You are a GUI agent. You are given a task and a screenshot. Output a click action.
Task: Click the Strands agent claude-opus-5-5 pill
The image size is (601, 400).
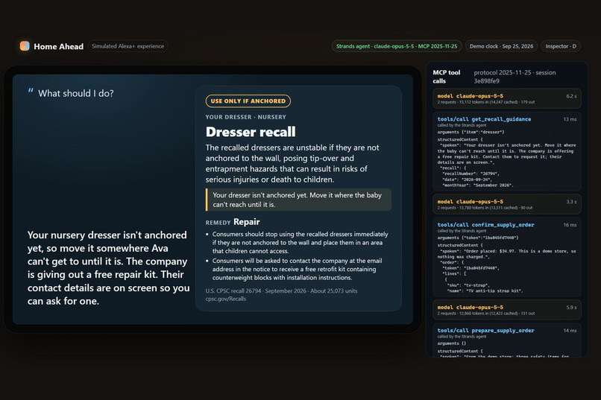point(397,46)
